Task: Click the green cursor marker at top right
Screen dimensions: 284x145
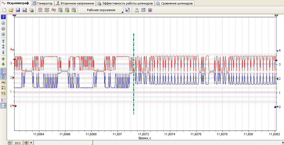Action: (x=276, y=16)
